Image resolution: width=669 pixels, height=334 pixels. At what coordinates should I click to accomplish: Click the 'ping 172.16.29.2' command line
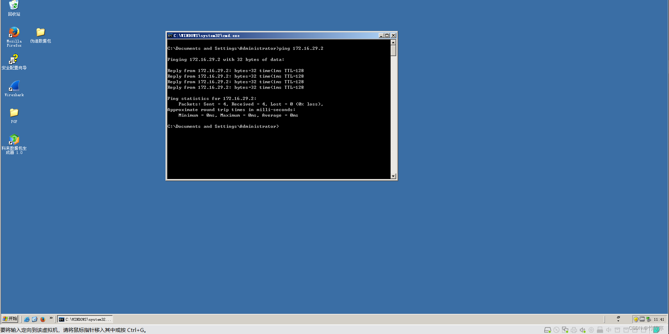(245, 48)
